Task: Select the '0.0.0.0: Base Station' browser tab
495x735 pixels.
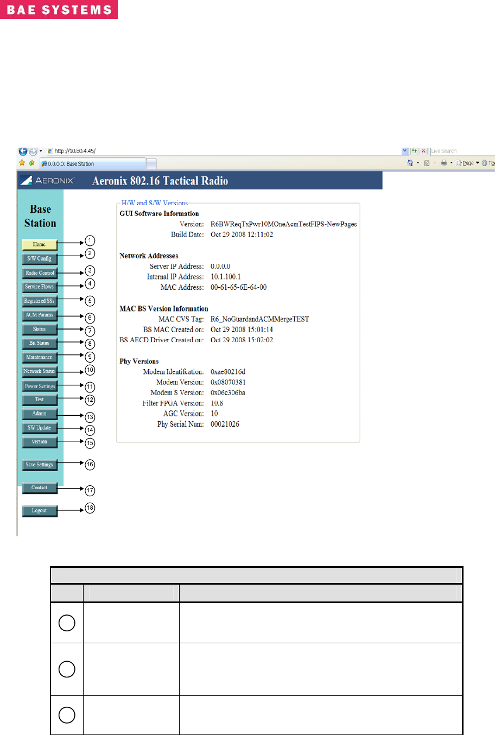Action: point(93,163)
